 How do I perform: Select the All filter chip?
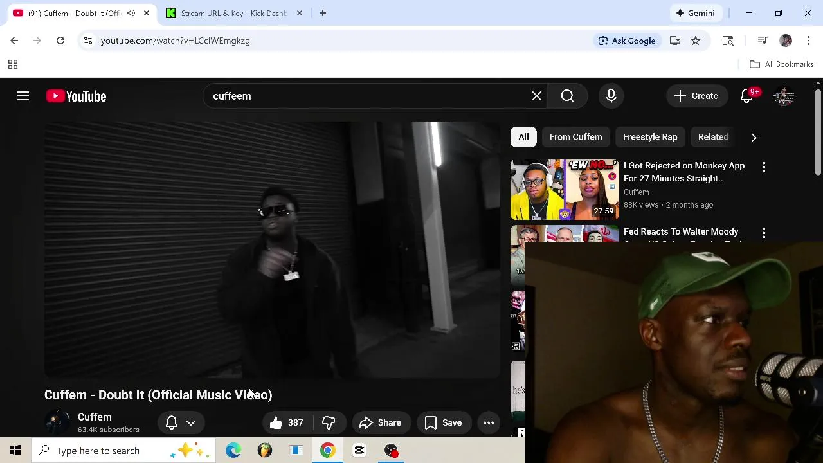pos(523,137)
